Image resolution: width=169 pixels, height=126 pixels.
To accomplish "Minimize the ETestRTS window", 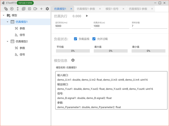I will 155,3.
